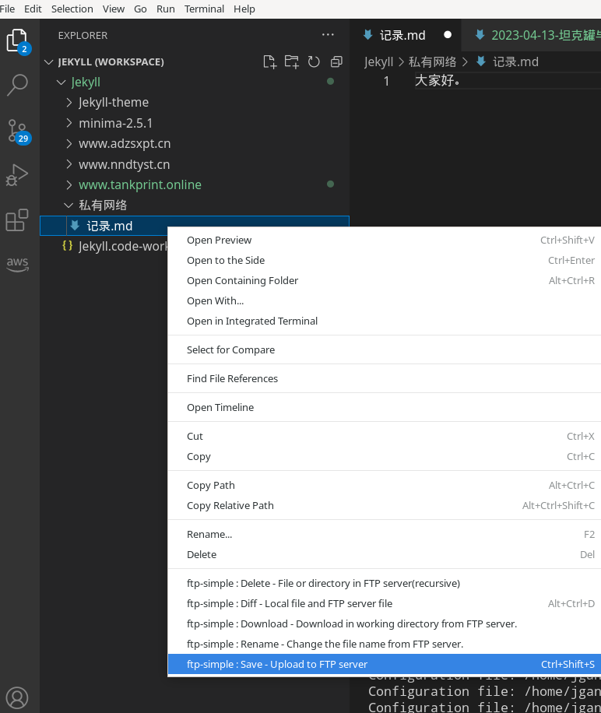This screenshot has height=713, width=601.
Task: Expand the Jekyll-theme folder
Action: tap(69, 102)
